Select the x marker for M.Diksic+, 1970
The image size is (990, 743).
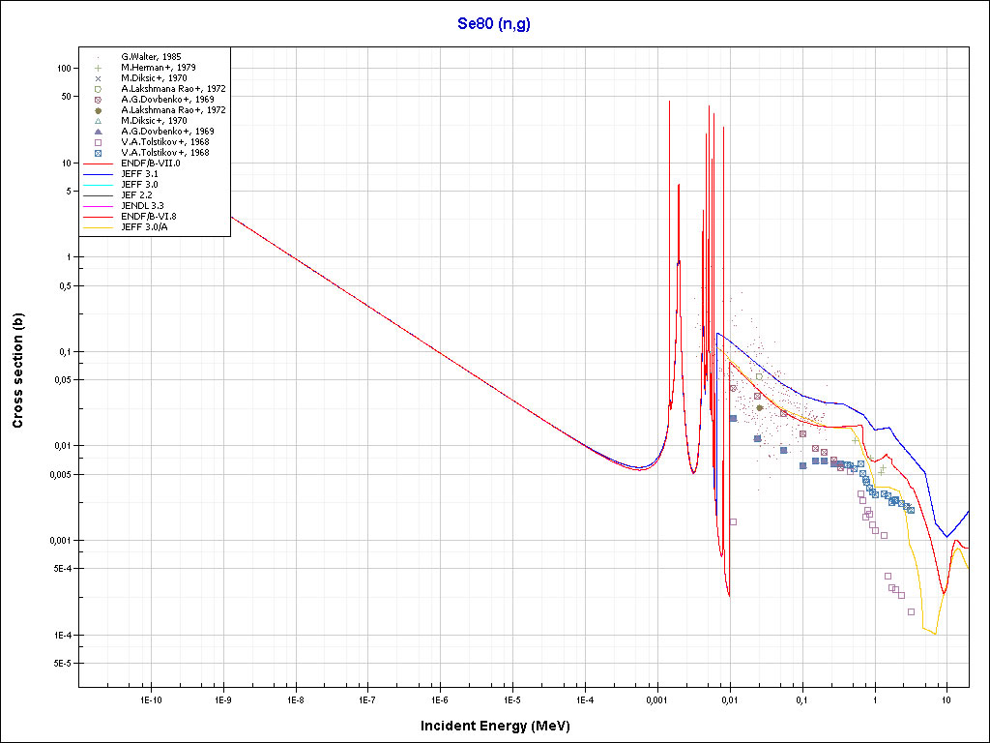point(98,78)
